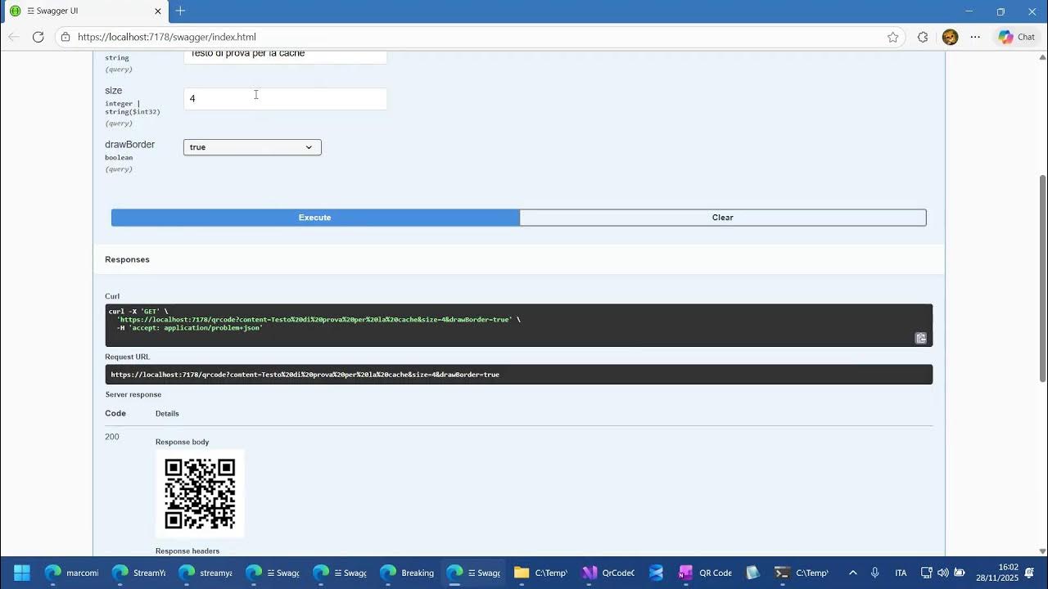Open the QR Code OneNote page from taskbar
The width and height of the screenshot is (1048, 589).
coord(706,573)
